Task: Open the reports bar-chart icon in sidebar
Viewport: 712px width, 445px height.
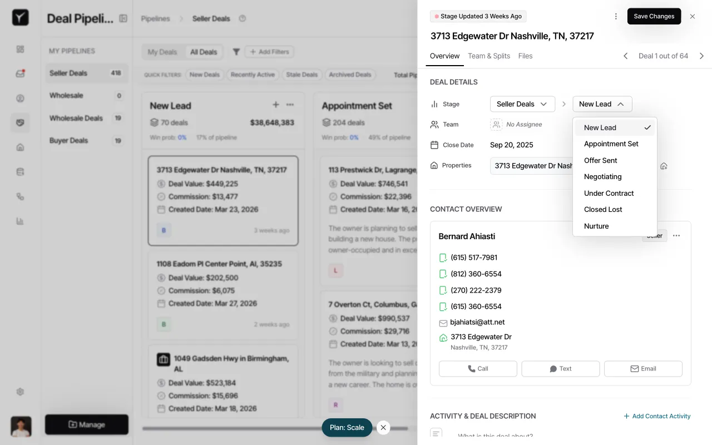Action: click(20, 220)
